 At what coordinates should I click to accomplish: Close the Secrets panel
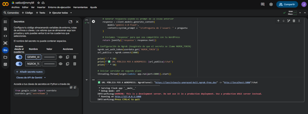(x=77, y=22)
